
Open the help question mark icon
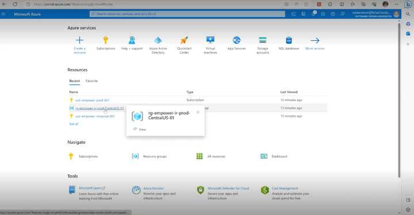pos(333,14)
